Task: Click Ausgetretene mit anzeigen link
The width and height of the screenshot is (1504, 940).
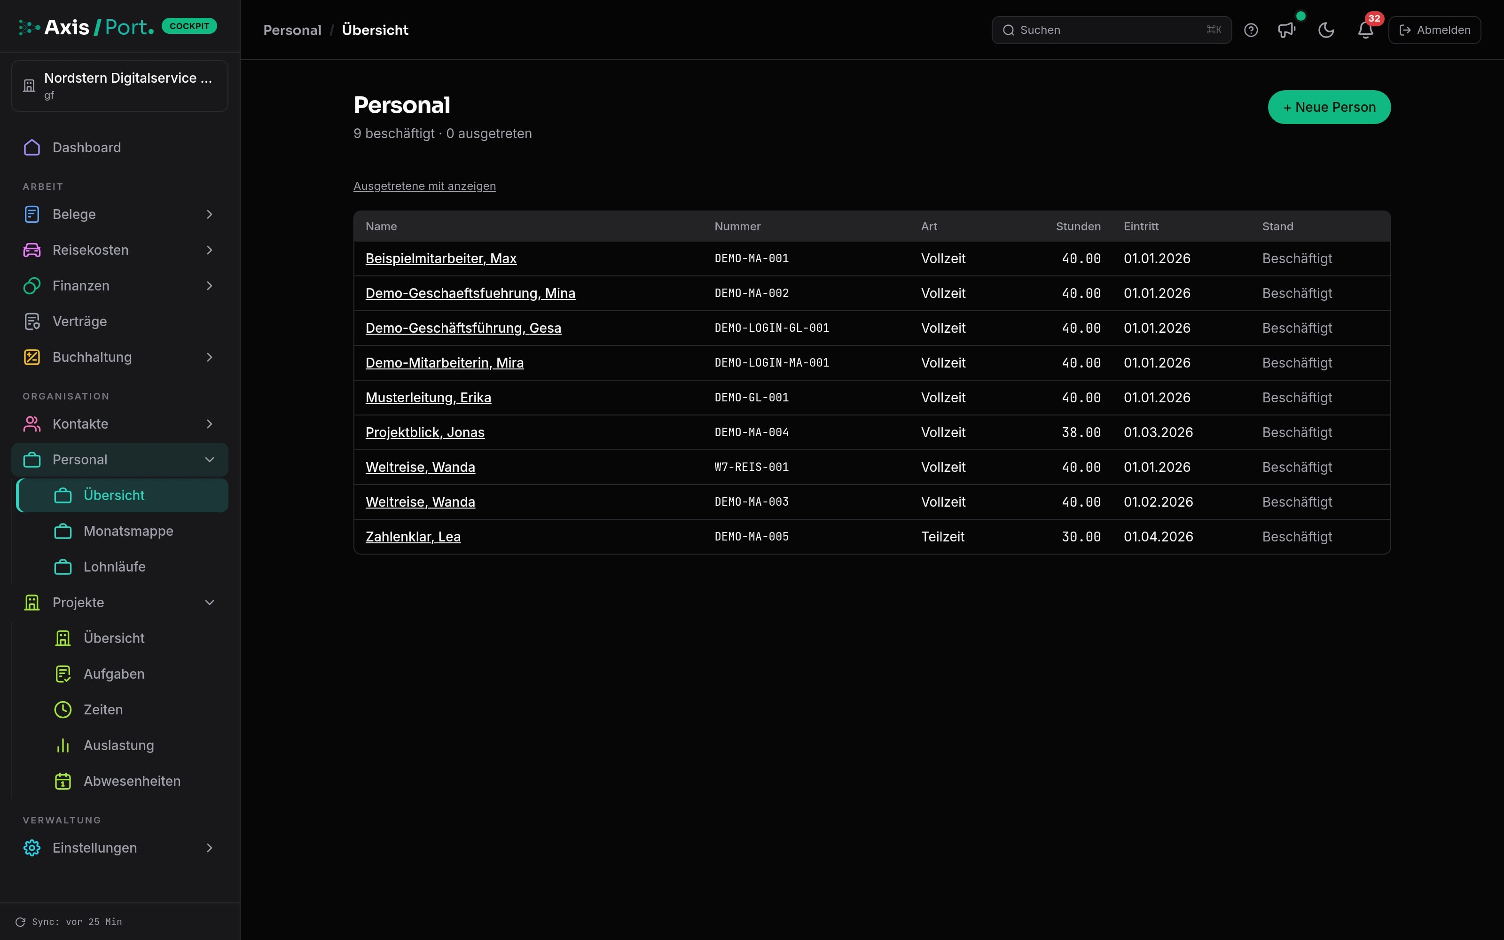Action: 424,186
